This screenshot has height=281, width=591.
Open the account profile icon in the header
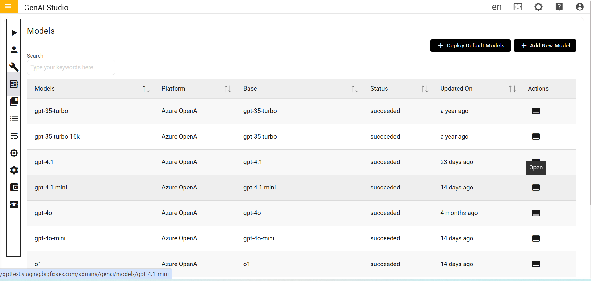point(580,7)
